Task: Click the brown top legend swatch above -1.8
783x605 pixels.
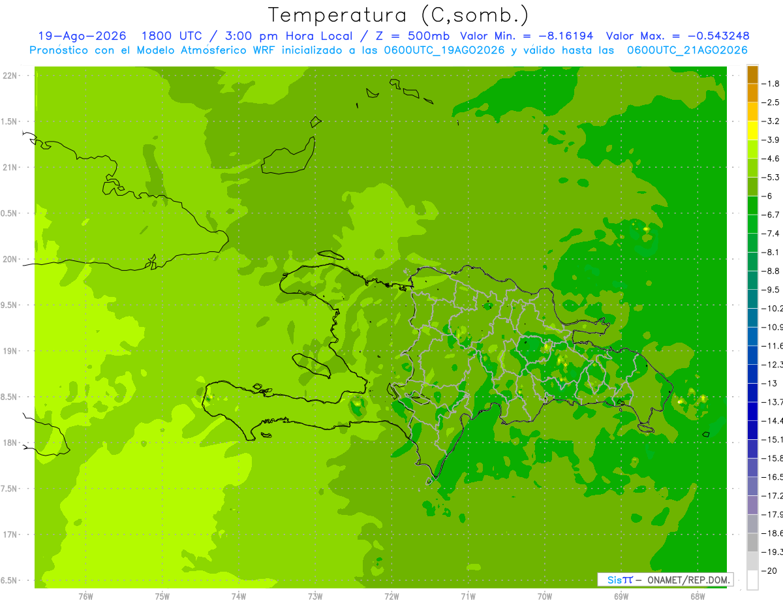Action: coord(752,74)
